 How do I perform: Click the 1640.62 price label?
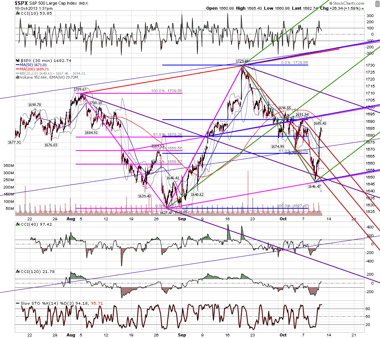coord(197,195)
